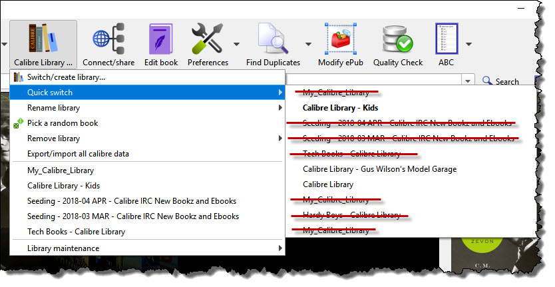Pick Seeding 2018-03 MAR in Quick switch submenu
Viewport: 555px width, 287px height.
coord(411,139)
